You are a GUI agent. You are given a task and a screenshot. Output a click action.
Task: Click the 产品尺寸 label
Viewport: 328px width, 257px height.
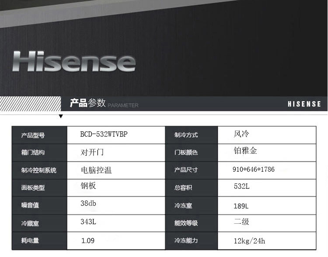tap(186, 170)
